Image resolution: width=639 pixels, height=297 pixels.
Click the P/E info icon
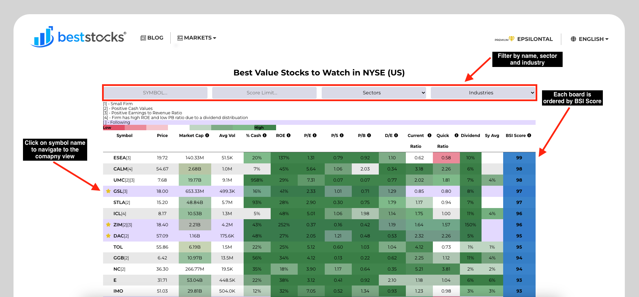(x=315, y=135)
